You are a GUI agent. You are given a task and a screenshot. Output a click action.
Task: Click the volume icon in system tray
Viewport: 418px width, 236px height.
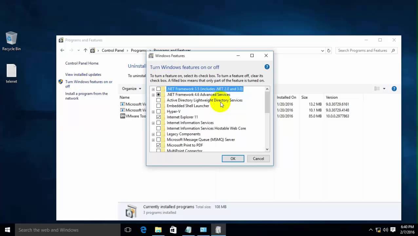point(386,230)
